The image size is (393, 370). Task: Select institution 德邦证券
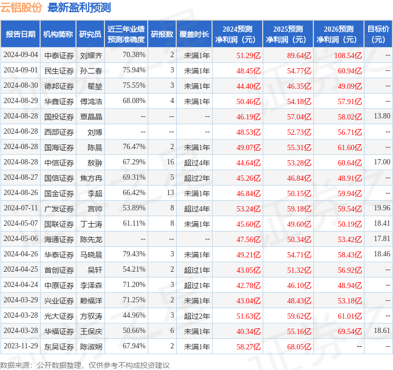click(x=59, y=86)
